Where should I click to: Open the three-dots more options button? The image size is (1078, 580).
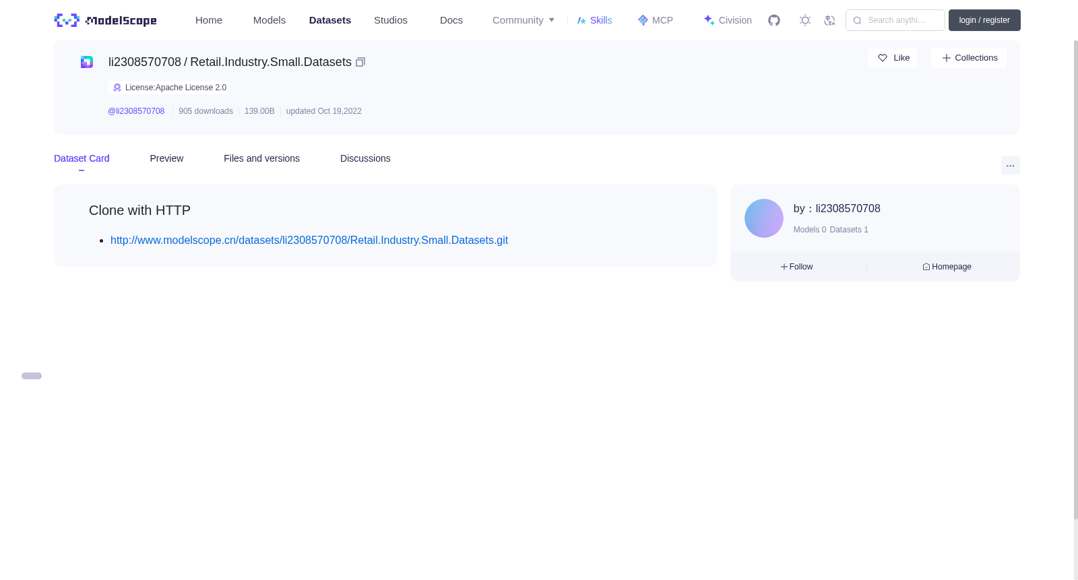(1011, 165)
